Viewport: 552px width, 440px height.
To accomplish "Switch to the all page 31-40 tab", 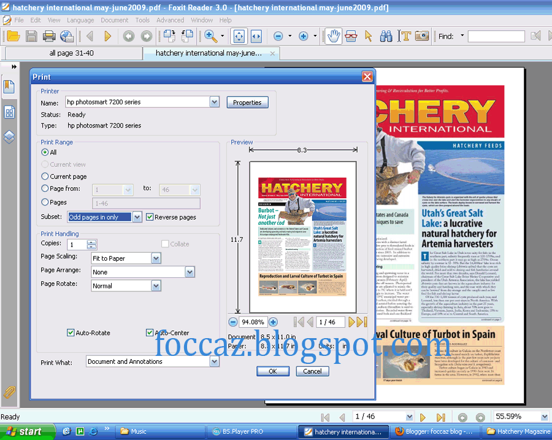I will [x=74, y=53].
